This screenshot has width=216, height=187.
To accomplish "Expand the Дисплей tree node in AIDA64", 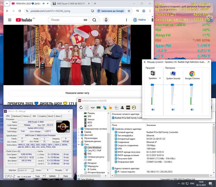I will pos(79,135).
